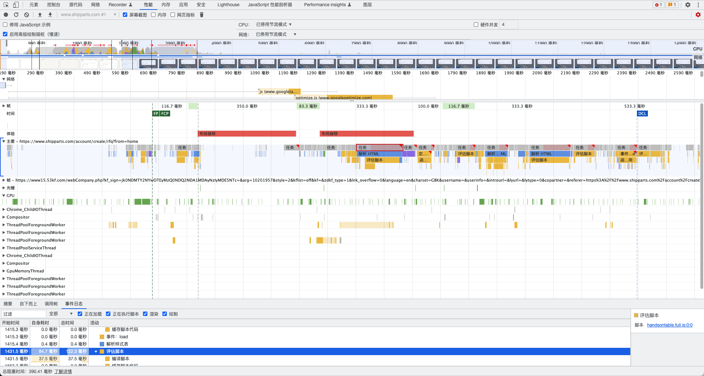
Task: Click the clear recording icon
Action: pos(26,15)
